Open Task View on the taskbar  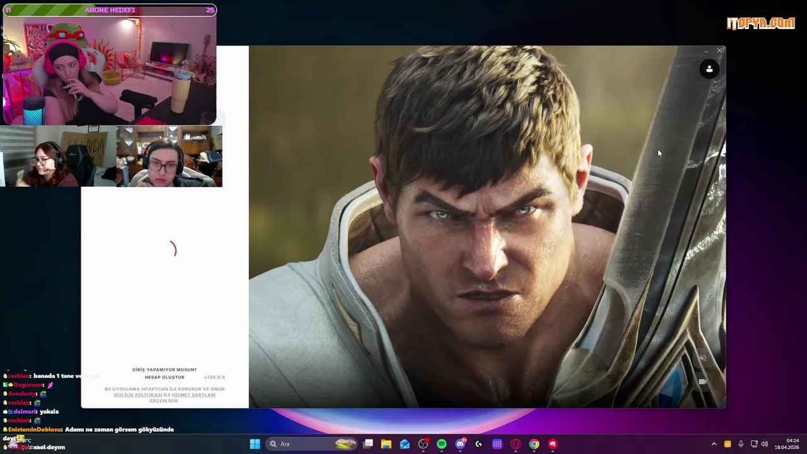pos(368,444)
